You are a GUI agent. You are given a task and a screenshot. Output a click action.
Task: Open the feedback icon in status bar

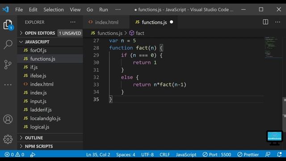(268, 155)
